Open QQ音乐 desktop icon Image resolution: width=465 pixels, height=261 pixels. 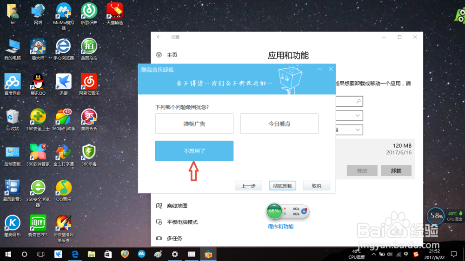(x=63, y=190)
